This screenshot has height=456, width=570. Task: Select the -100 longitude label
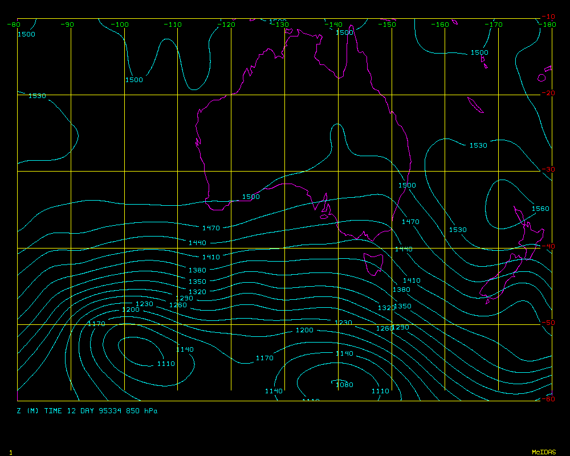pos(120,25)
